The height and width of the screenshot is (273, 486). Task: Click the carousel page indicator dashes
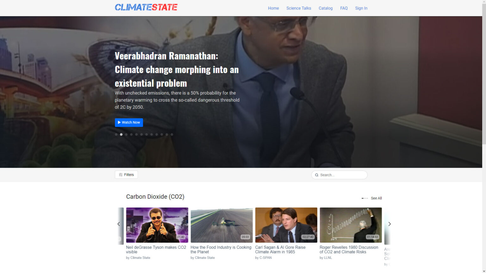coord(365,198)
